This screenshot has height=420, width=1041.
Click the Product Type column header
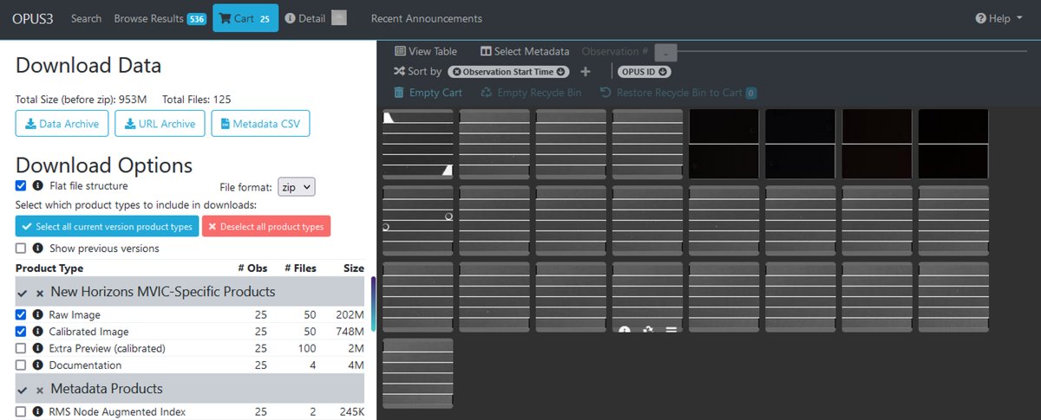[x=49, y=268]
